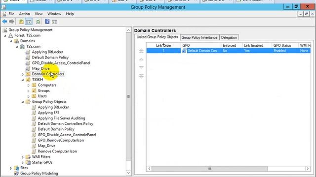Click the TSS.com domain icon
This screenshot has width=316, height=177.
[22, 47]
